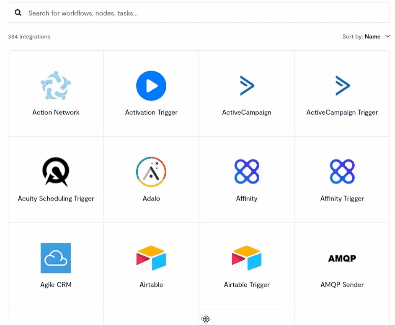Follow the ActiveCampaign text link
This screenshot has width=395, height=325.
click(x=247, y=113)
